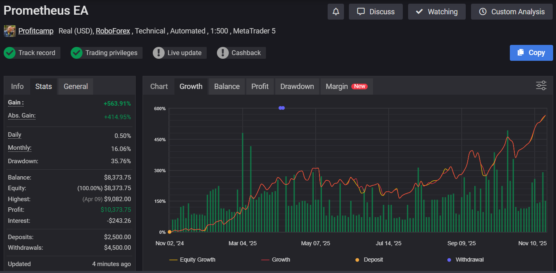Click the Profitcamp avatar thumbnail

10,31
